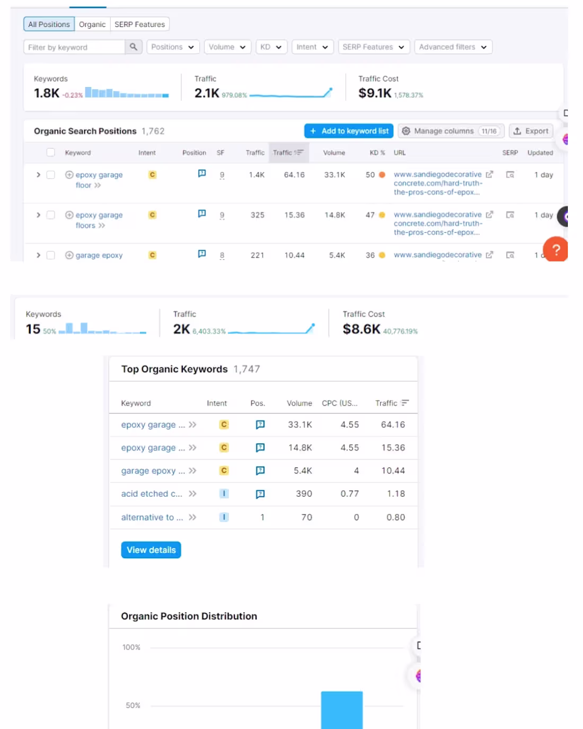The image size is (583, 729).
Task: Open the acid etched c... keyword link
Action: pyautogui.click(x=152, y=494)
